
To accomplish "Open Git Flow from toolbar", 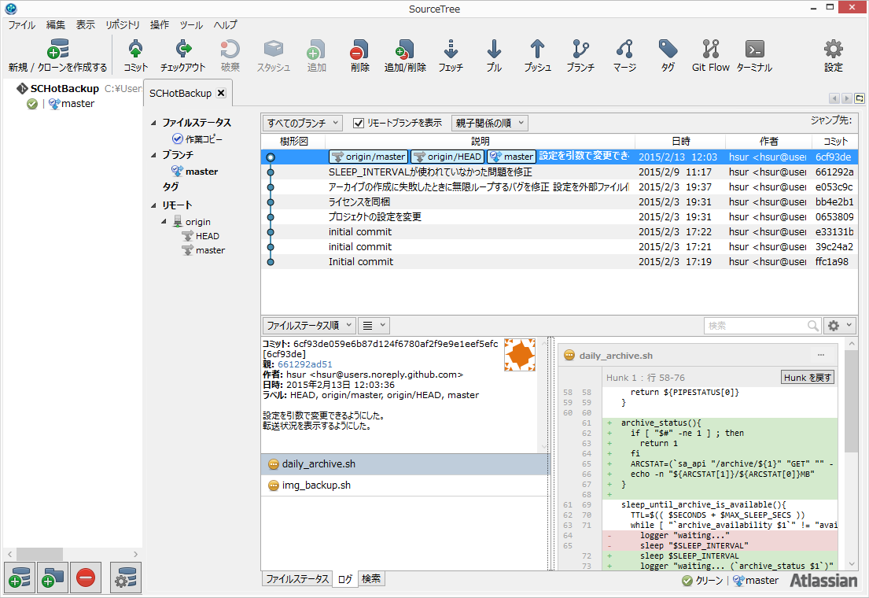I will (x=711, y=55).
